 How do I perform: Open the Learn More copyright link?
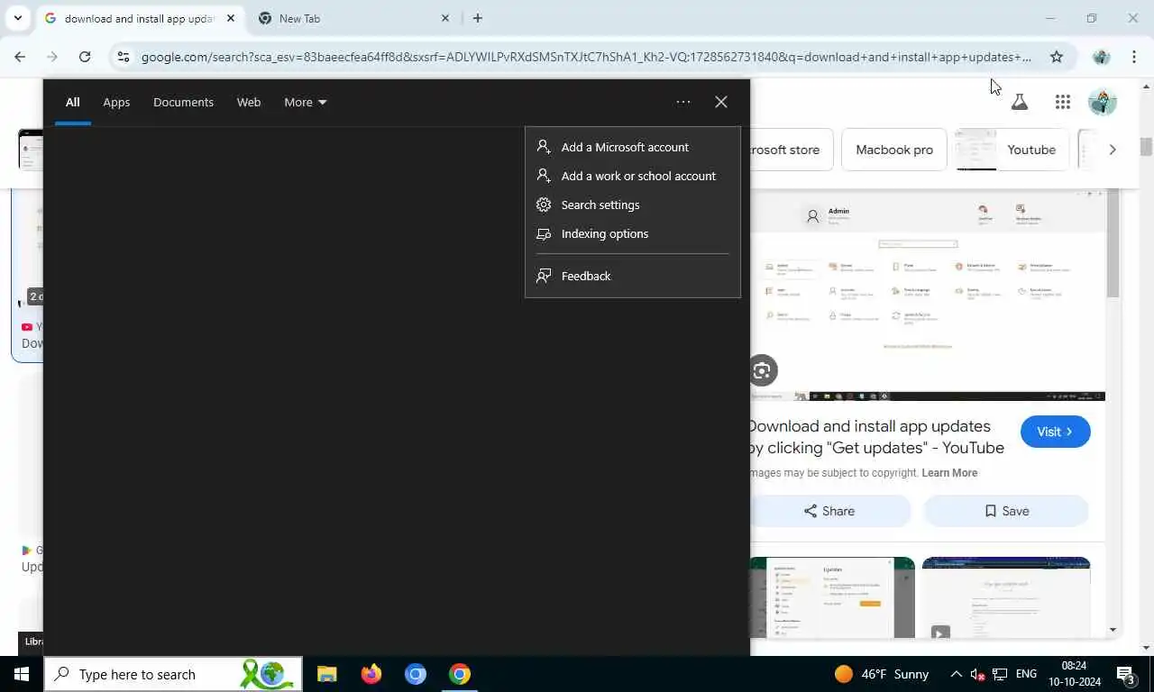[949, 473]
